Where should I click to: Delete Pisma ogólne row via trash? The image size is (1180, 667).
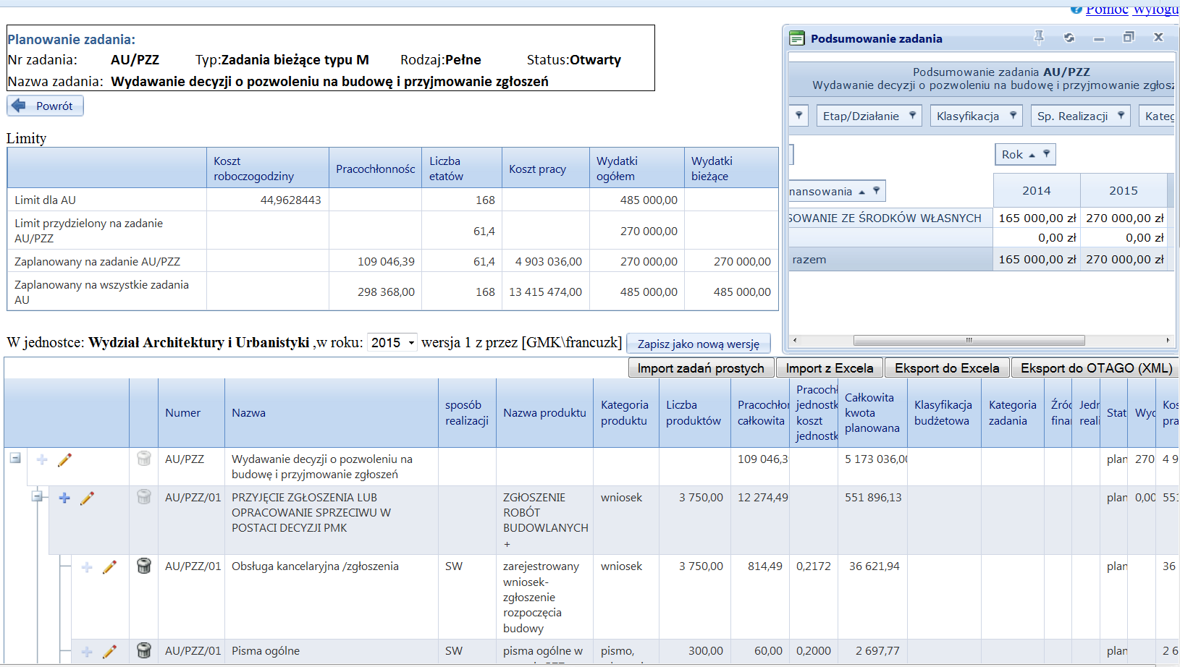[x=144, y=650]
